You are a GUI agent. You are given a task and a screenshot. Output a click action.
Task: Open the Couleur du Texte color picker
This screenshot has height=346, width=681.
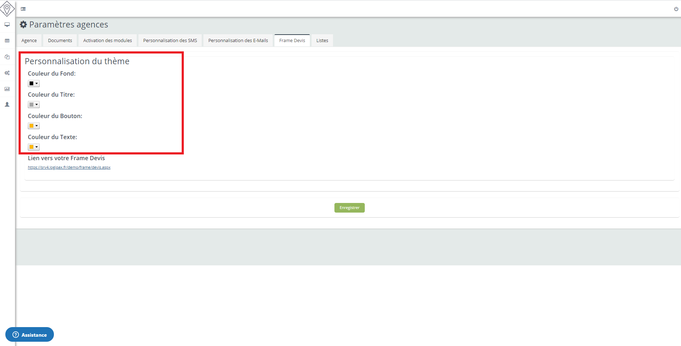tap(34, 147)
